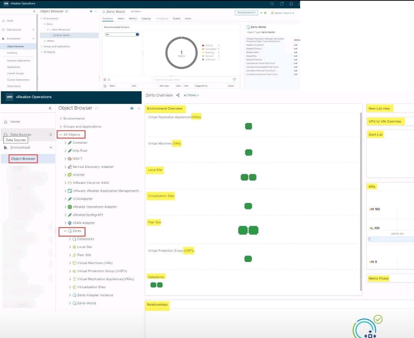Collapse lower Object Browser tree with double-up arrows
The width and height of the screenshot is (414, 338).
[x=139, y=108]
